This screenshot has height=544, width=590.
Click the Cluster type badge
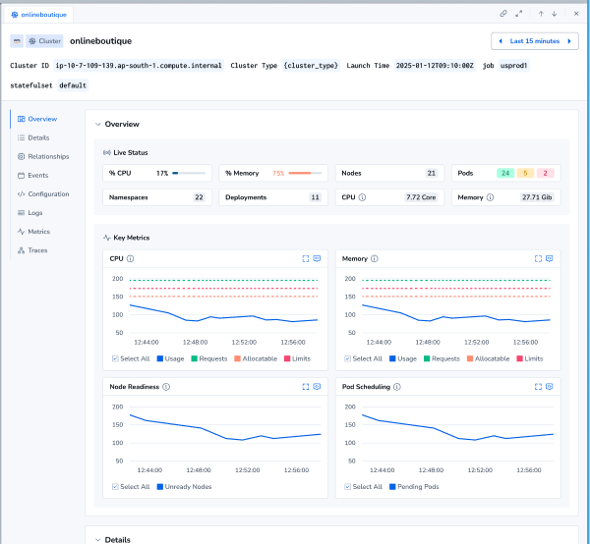44,41
